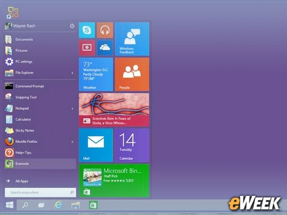Open the Store from the taskbar
The height and width of the screenshot is (215, 287).
point(93,205)
